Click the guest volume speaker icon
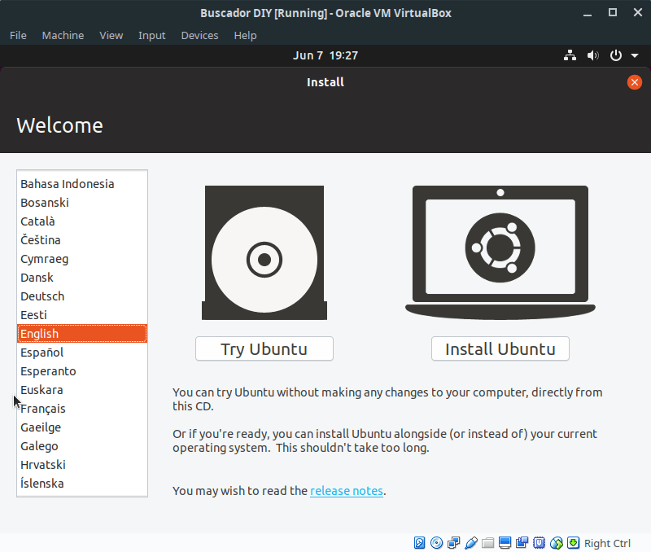The height and width of the screenshot is (552, 651). coord(592,55)
